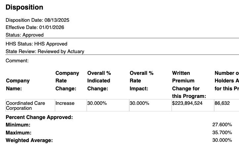Select the Effective Date 01/01/2026 line
This screenshot has width=239, height=147.
[x=35, y=27]
